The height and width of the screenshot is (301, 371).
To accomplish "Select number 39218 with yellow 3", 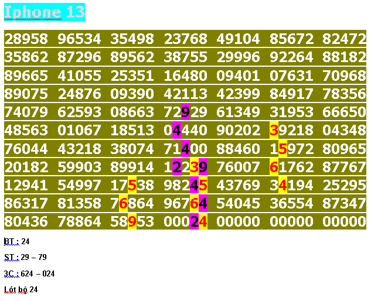I will pos(291,130).
